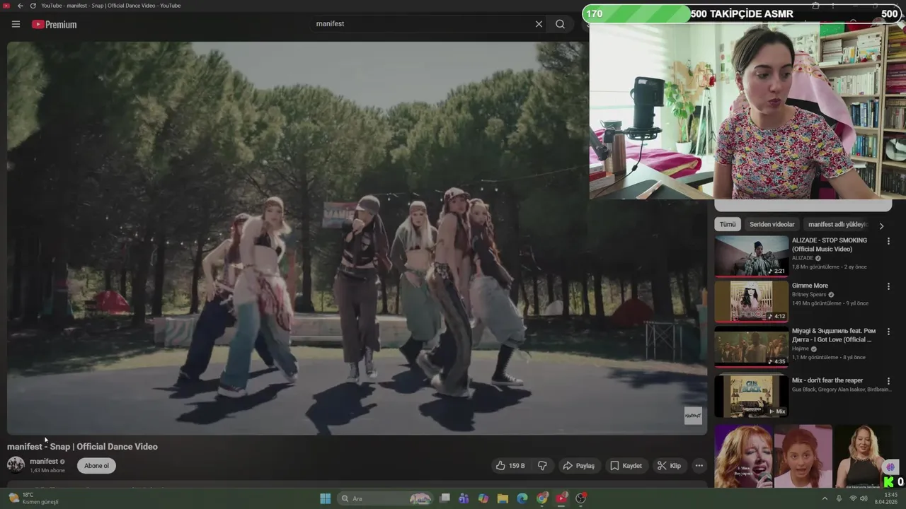Click the 'ALIZADE - STOP SMOKING' video title
The height and width of the screenshot is (509, 906).
830,245
